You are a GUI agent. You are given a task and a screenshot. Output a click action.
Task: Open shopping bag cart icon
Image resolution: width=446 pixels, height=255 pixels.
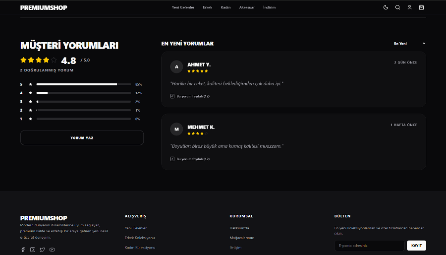click(x=421, y=7)
